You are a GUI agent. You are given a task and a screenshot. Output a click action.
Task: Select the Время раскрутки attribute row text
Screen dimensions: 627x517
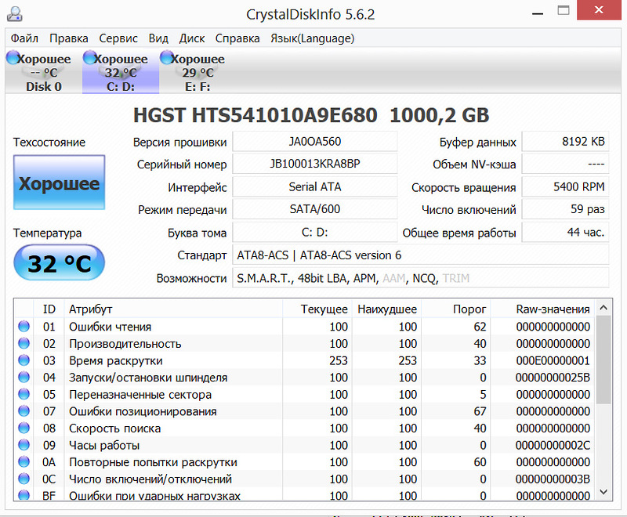pos(115,360)
